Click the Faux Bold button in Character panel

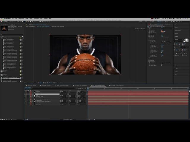(176, 53)
